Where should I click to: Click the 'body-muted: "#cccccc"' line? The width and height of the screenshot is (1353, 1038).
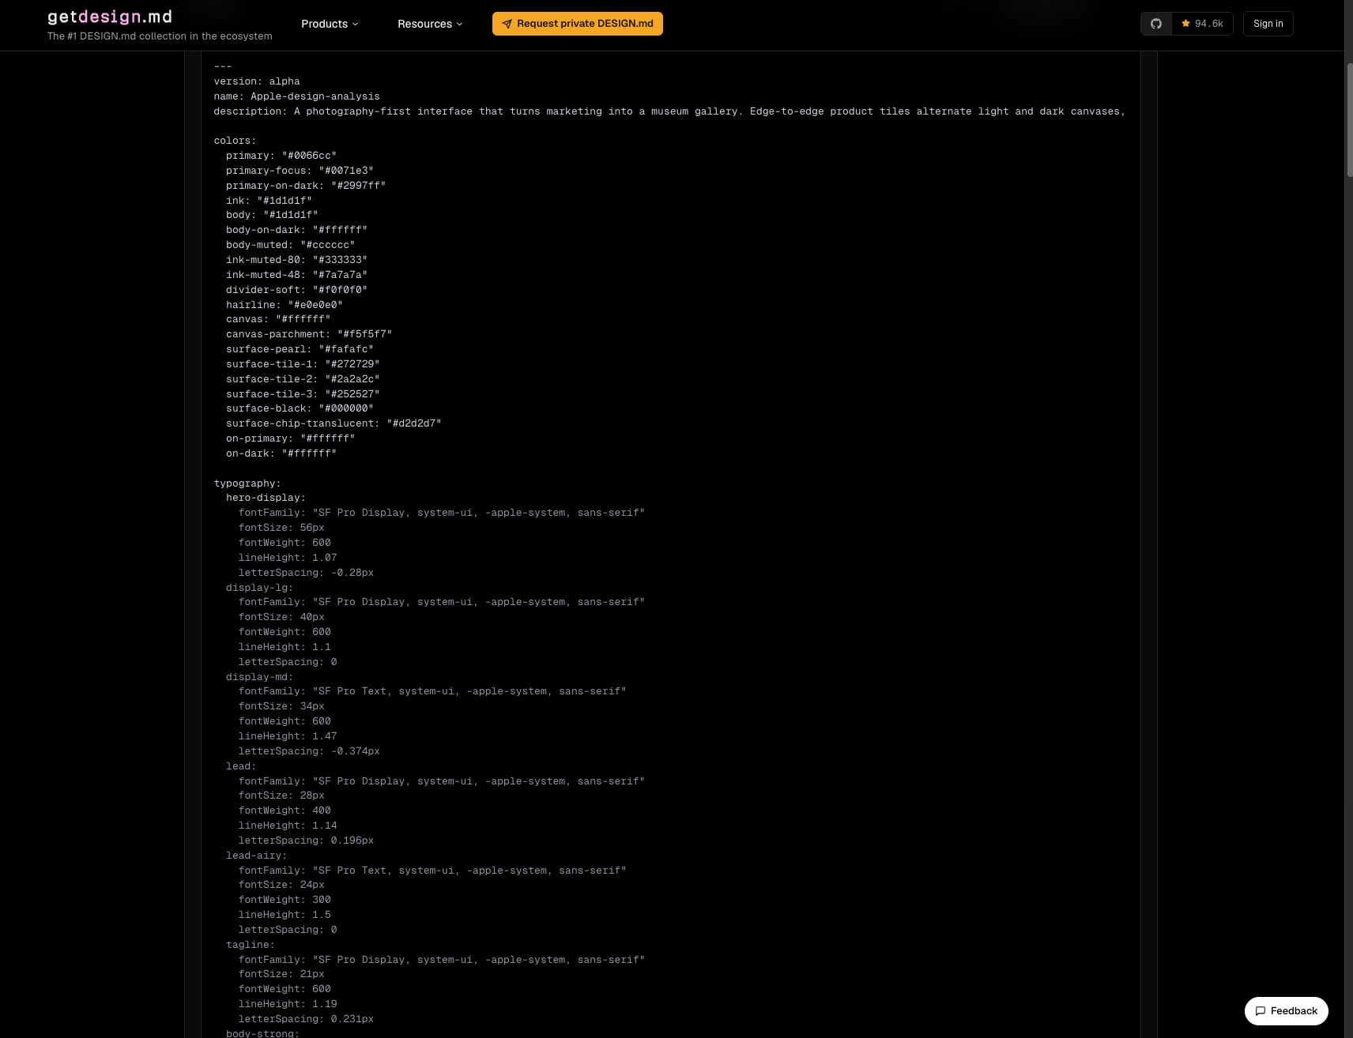[290, 245]
